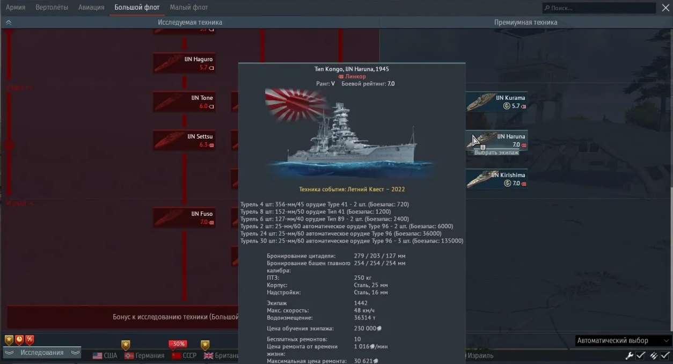Collapse tree with double chevron up icon
Viewport: 673px width, 364px height.
(x=9, y=23)
